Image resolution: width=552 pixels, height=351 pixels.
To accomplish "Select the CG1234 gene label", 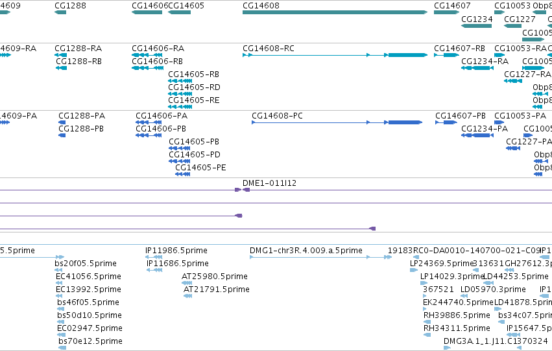I will 477,19.
